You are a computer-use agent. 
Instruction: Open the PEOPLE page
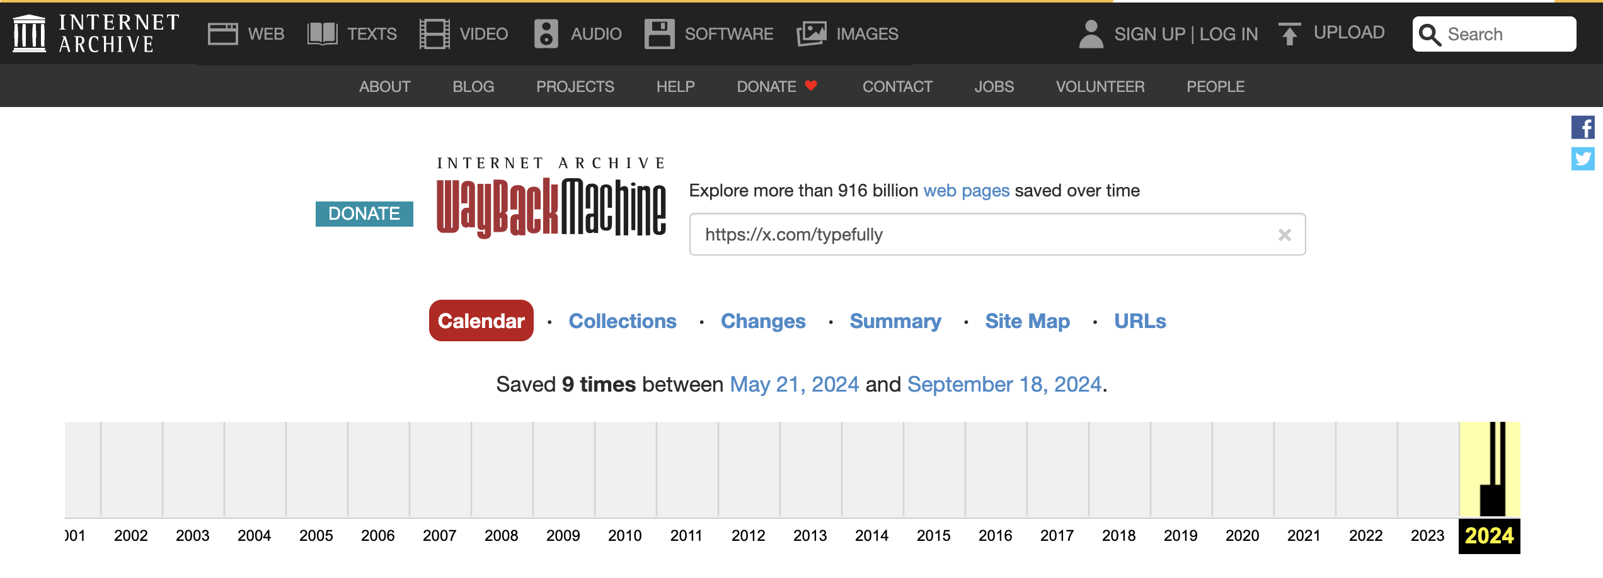pyautogui.click(x=1215, y=86)
